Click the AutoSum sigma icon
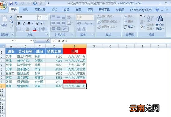This screenshot has width=171, height=117. click(x=141, y=17)
